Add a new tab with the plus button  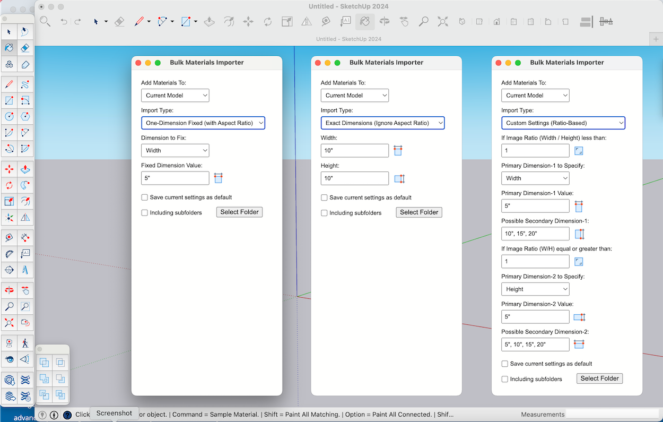(x=656, y=39)
